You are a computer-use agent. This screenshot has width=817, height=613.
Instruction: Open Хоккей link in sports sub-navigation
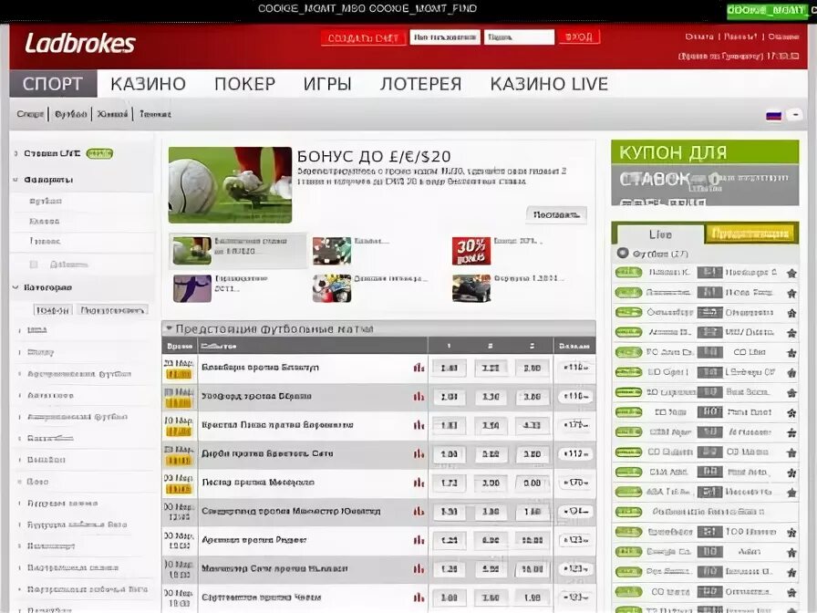(x=112, y=114)
